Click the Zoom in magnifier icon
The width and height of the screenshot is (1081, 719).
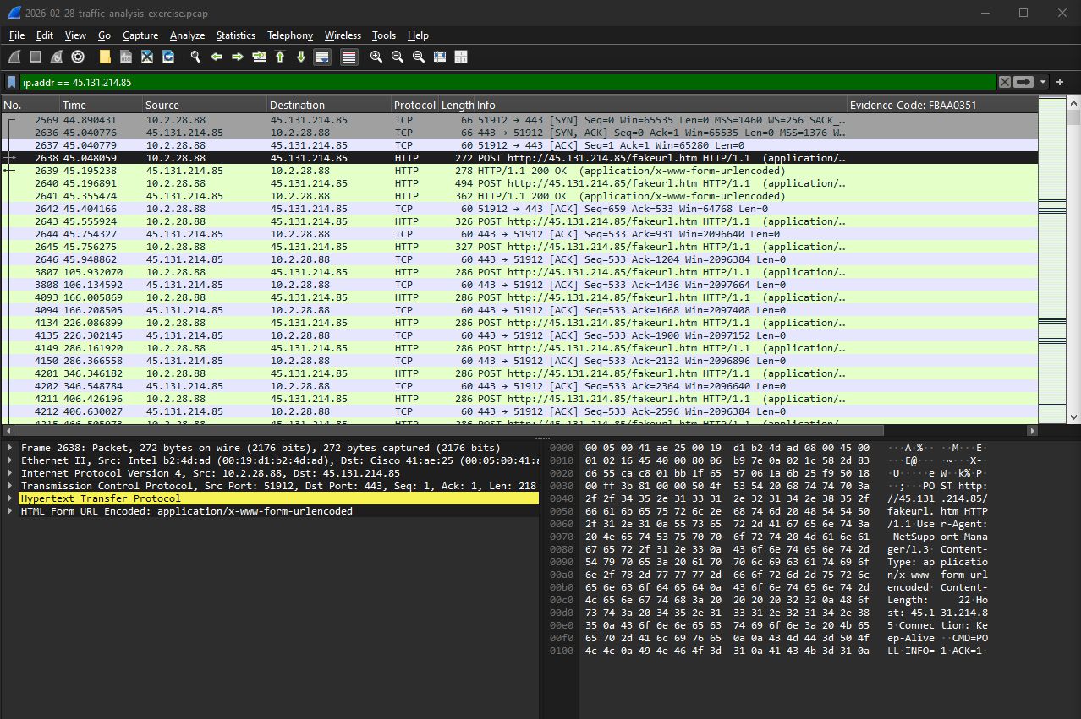pos(376,57)
